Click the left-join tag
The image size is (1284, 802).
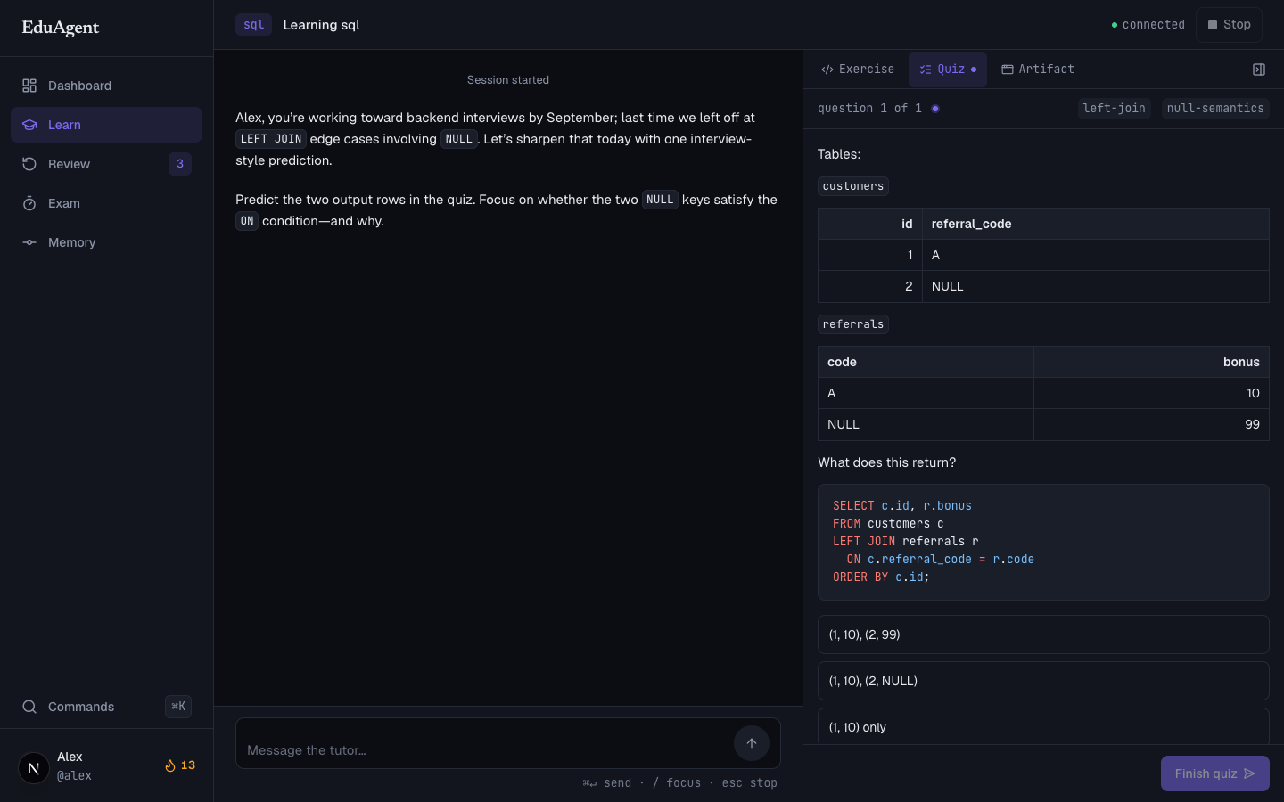pyautogui.click(x=1114, y=109)
